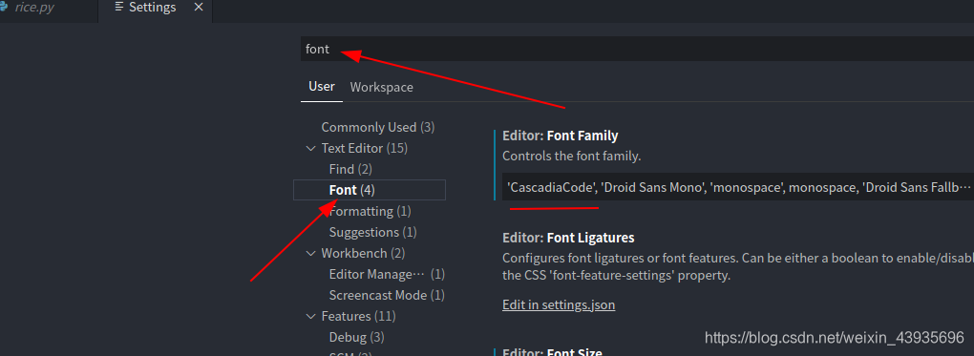This screenshot has height=356, width=974.
Task: Open the rice.py editor tab
Action: click(34, 8)
